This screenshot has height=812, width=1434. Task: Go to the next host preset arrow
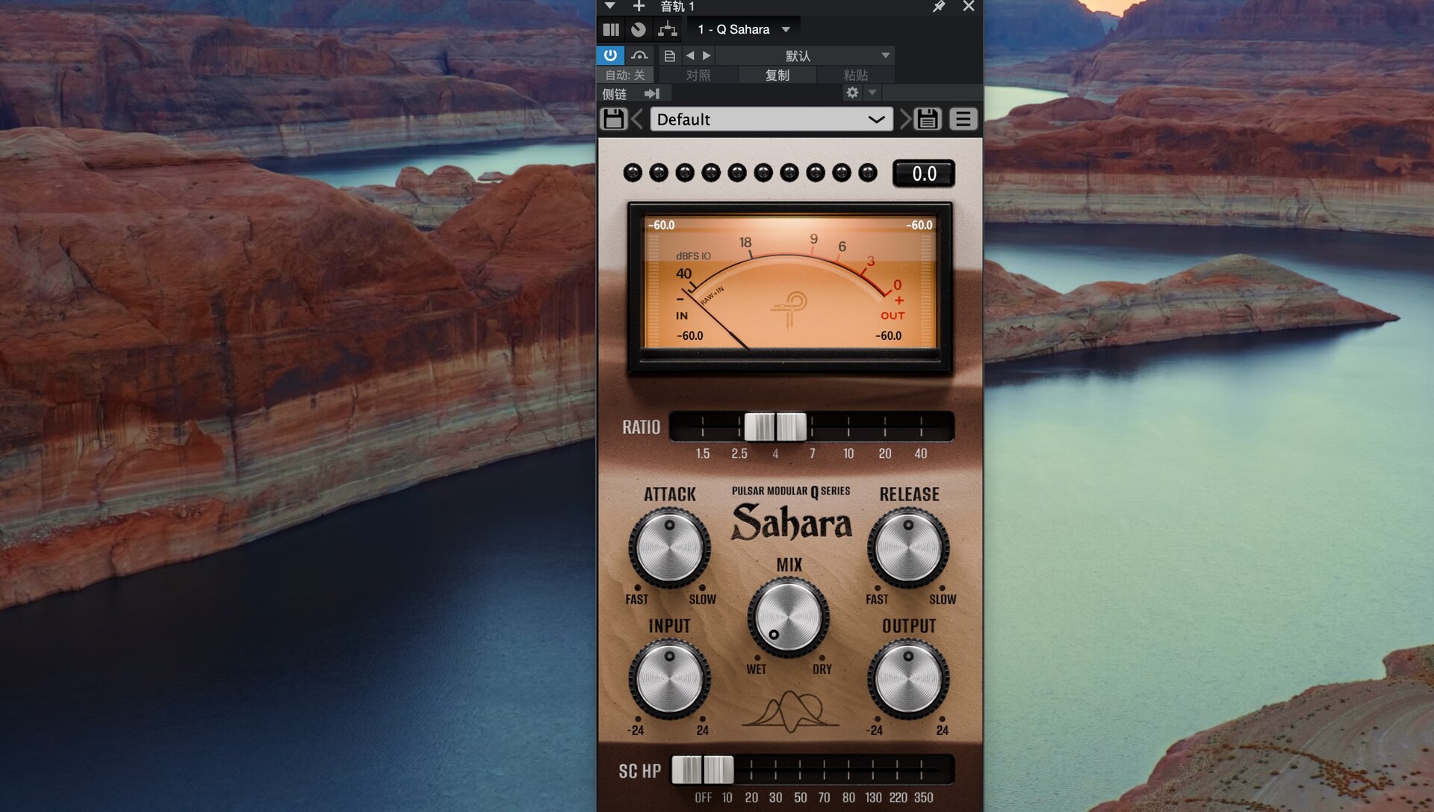click(x=707, y=55)
